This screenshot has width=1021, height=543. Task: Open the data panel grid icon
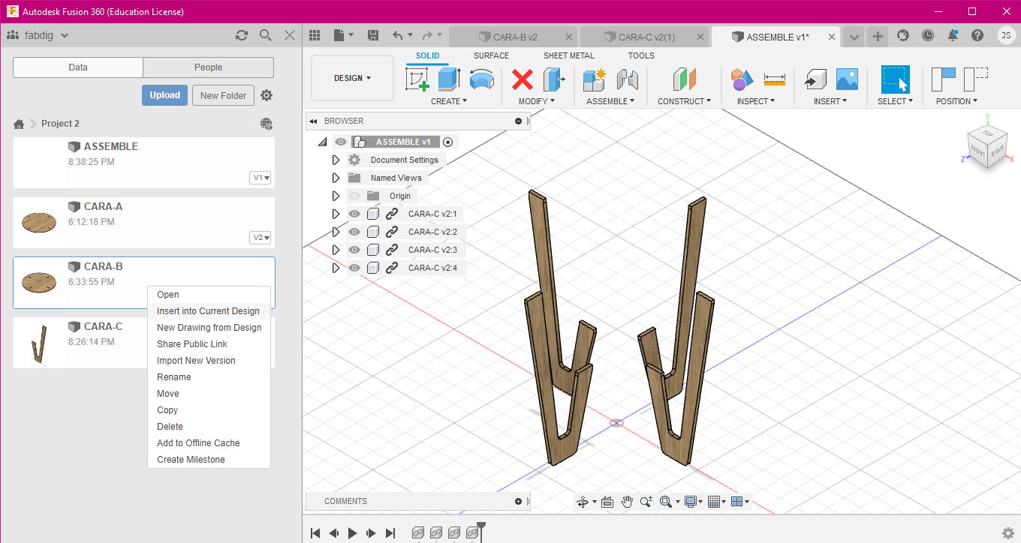tap(315, 35)
